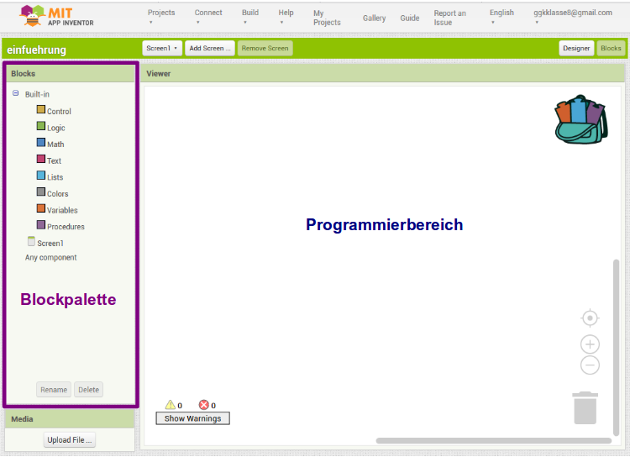Click the MIT App Inventor logo

(x=57, y=16)
